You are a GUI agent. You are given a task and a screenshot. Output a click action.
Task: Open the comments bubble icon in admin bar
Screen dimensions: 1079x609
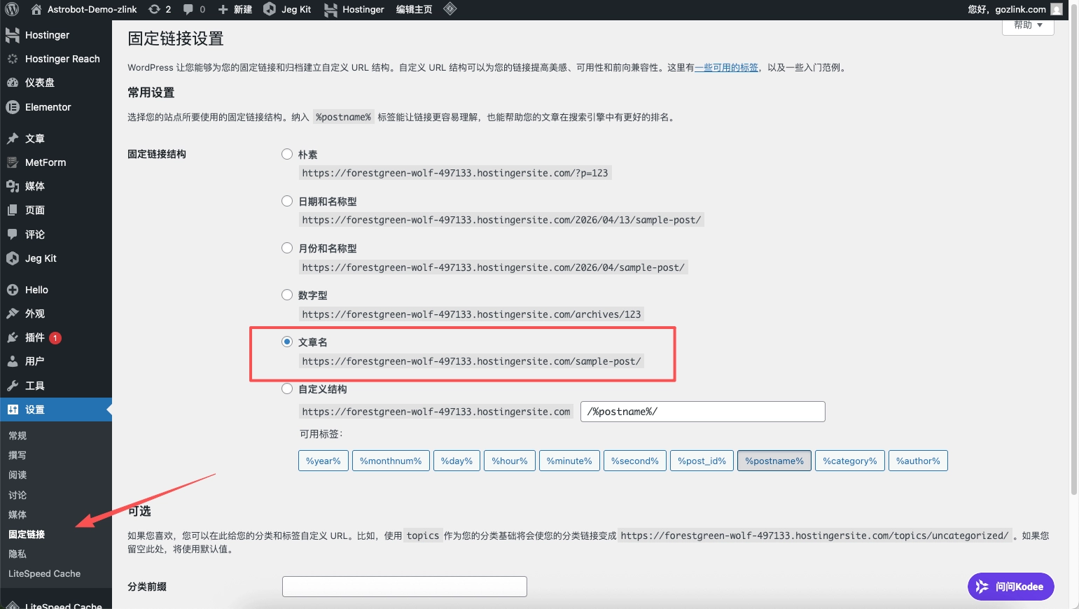[188, 9]
